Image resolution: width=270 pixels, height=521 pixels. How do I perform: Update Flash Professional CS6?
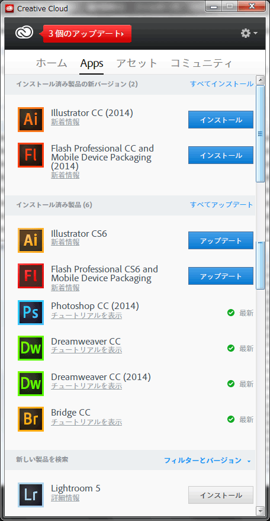click(221, 276)
